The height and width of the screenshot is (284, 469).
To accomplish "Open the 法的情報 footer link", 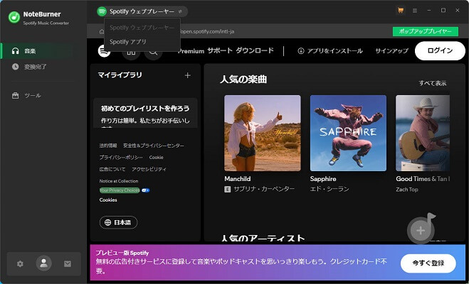I will click(108, 146).
